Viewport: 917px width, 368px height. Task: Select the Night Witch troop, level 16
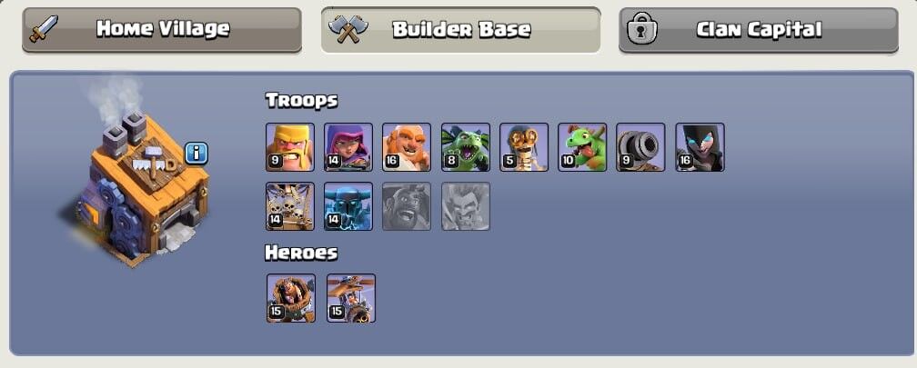(x=700, y=147)
